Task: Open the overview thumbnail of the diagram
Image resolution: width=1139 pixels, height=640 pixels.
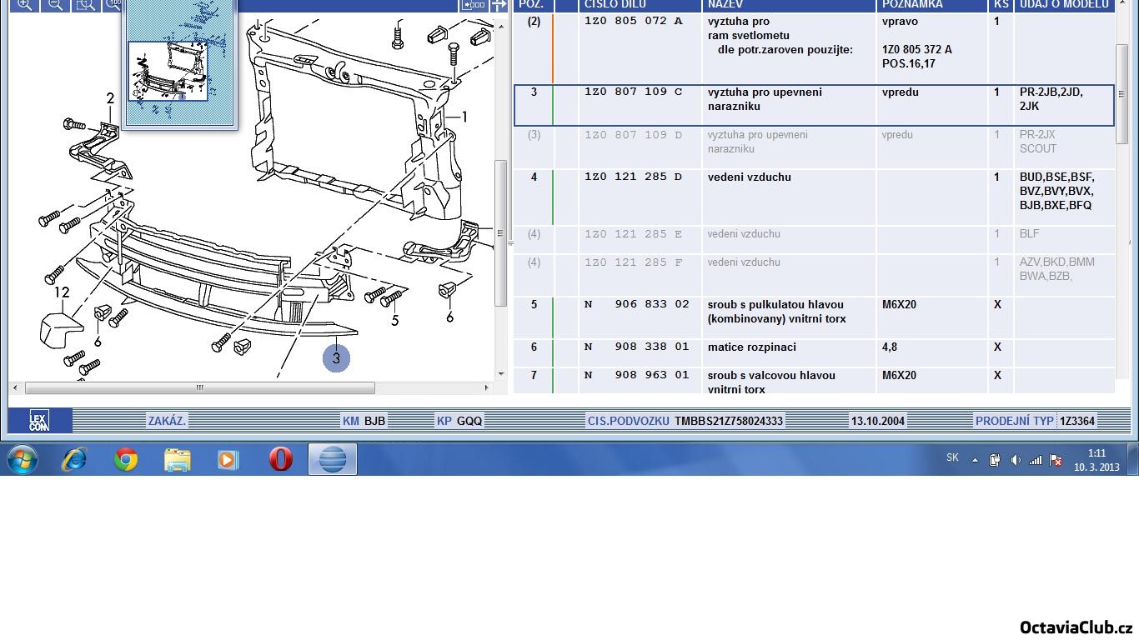Action: click(x=168, y=72)
